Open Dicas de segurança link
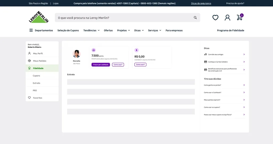Viewport: 273px width, 144px height. (x=201, y=3)
